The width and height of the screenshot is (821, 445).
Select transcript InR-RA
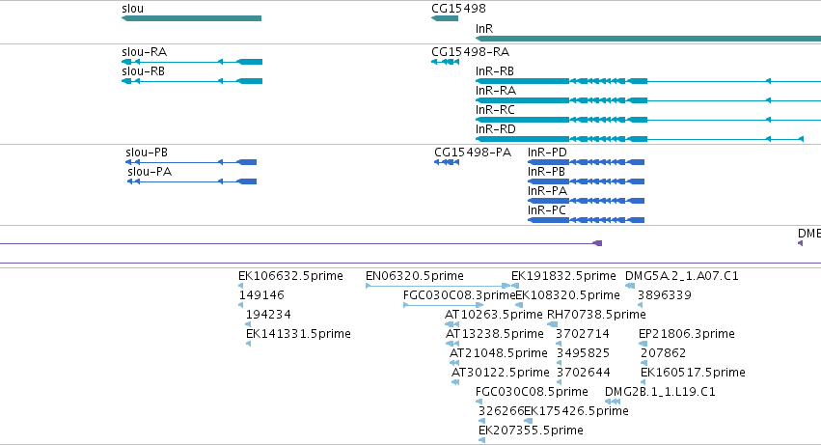click(x=648, y=100)
